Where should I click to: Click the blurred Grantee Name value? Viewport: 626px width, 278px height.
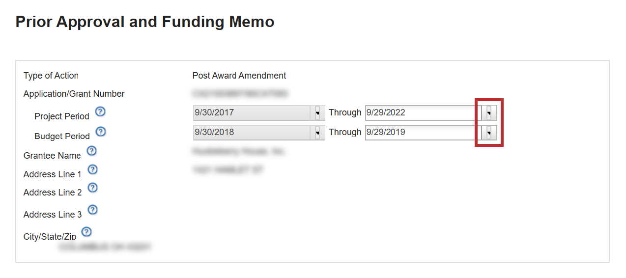tap(239, 152)
